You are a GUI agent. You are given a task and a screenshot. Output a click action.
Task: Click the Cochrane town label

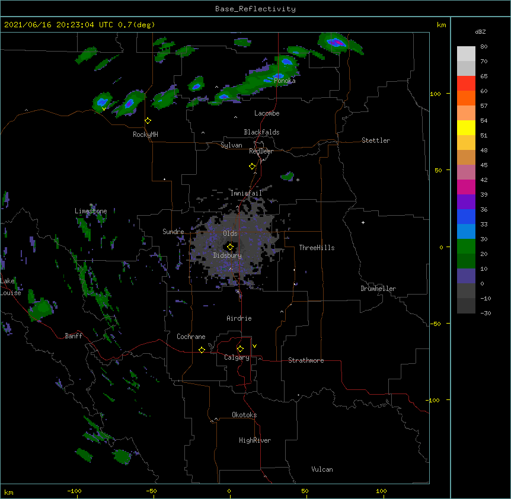pyautogui.click(x=191, y=337)
